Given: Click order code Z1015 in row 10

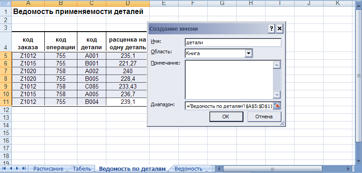Looking at the screenshot, I should coord(28,94).
